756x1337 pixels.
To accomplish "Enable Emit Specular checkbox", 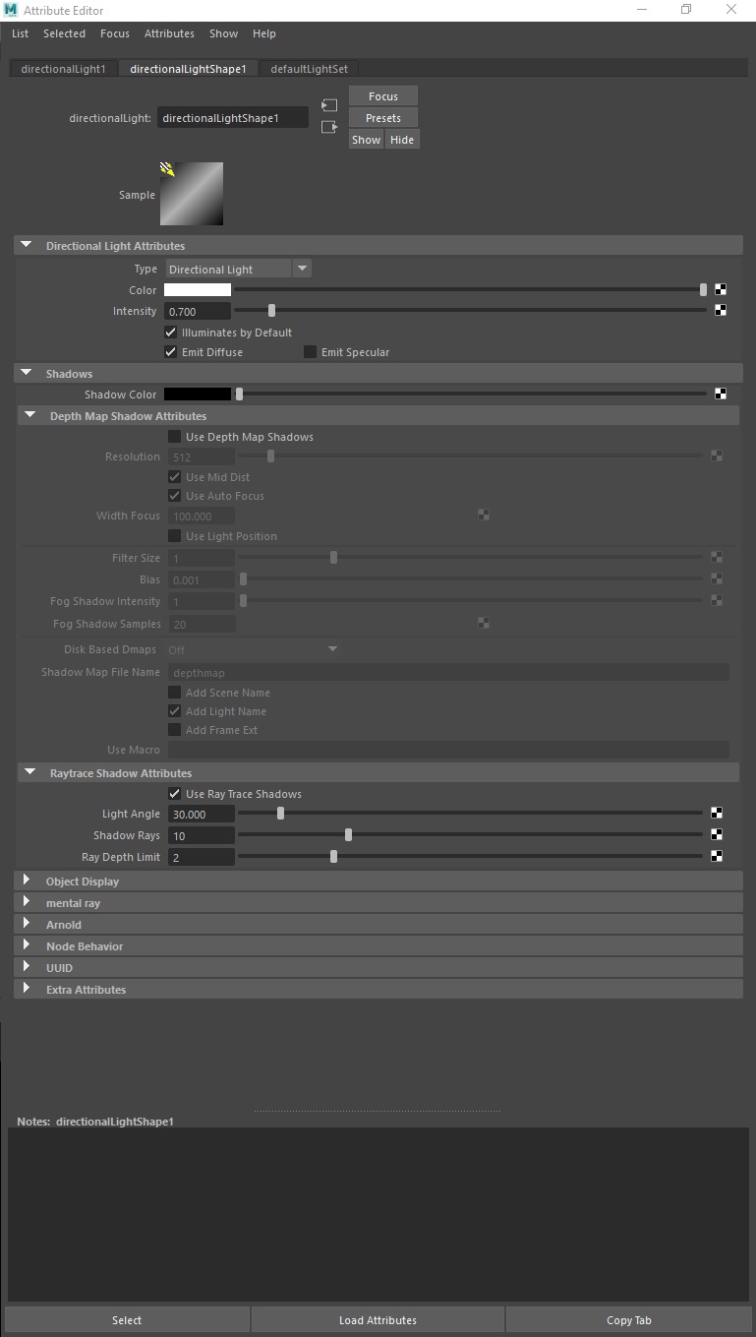I will [x=311, y=352].
